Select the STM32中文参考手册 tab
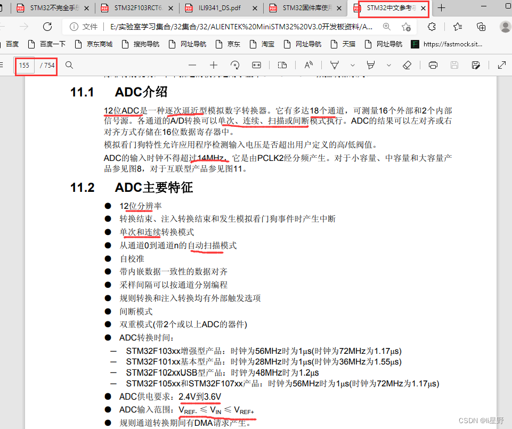Viewport: 512px width, 429px height. click(x=390, y=8)
